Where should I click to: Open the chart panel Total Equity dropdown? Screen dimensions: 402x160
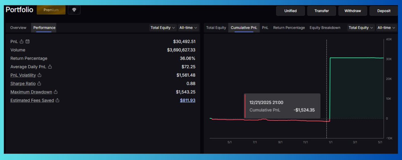[x=361, y=28]
